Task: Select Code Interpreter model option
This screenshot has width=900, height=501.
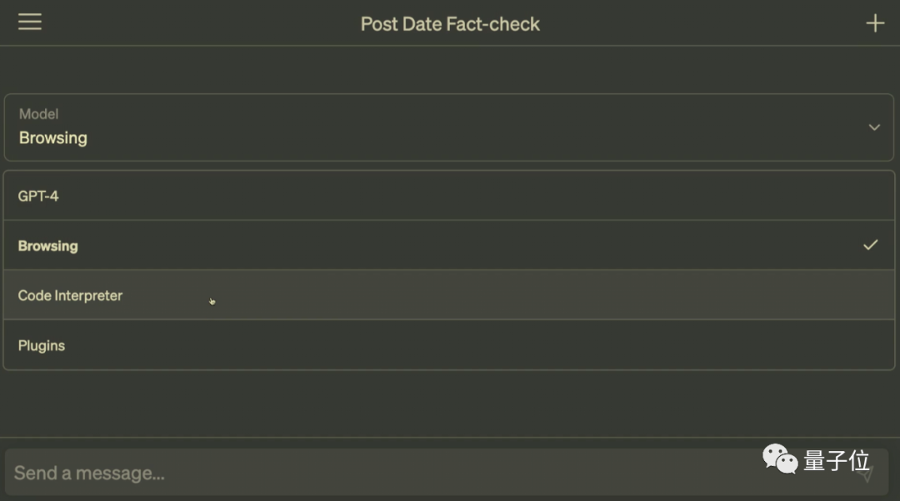Action: 449,295
